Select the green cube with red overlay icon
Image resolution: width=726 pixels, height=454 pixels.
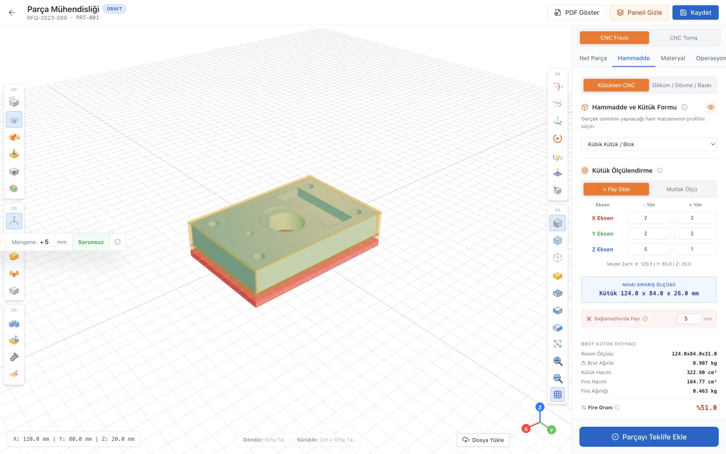pyautogui.click(x=14, y=188)
